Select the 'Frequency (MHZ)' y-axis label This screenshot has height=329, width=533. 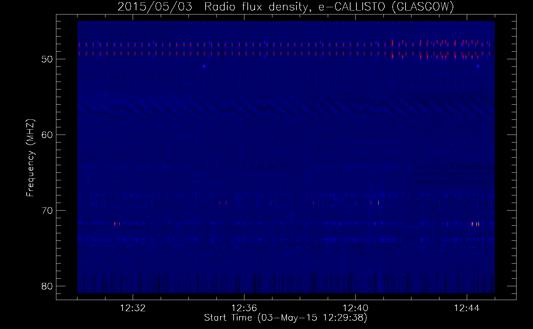point(30,158)
